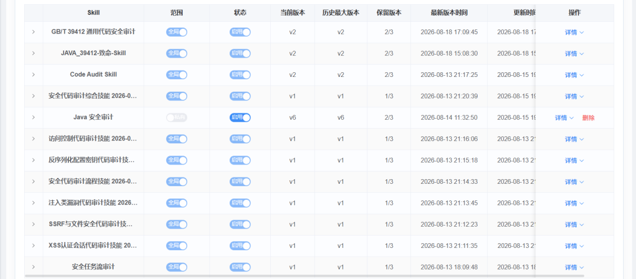
Task: Select the 安全任务流审计 skill name
Action: click(93, 267)
